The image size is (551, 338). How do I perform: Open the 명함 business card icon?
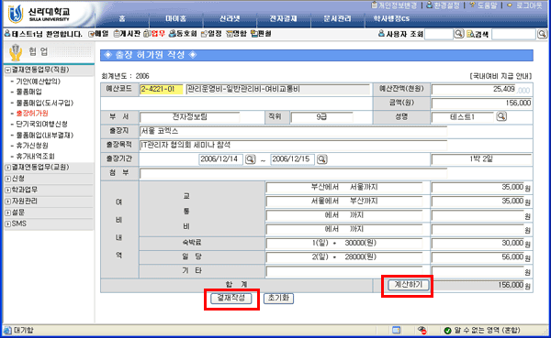pyautogui.click(x=236, y=34)
